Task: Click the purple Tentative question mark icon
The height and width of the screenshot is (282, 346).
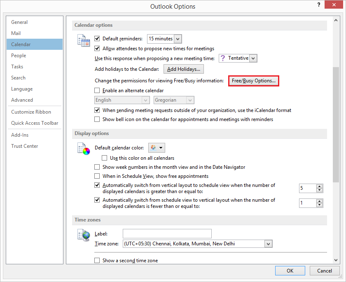Action: pos(223,58)
